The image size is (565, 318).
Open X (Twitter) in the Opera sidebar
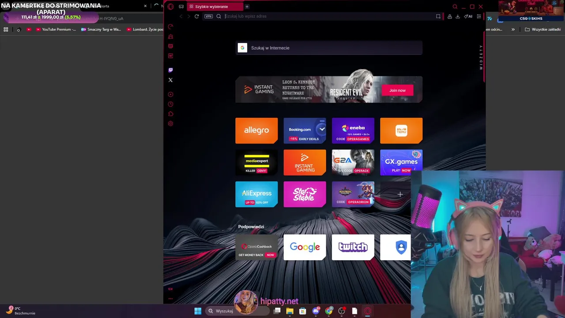(170, 80)
